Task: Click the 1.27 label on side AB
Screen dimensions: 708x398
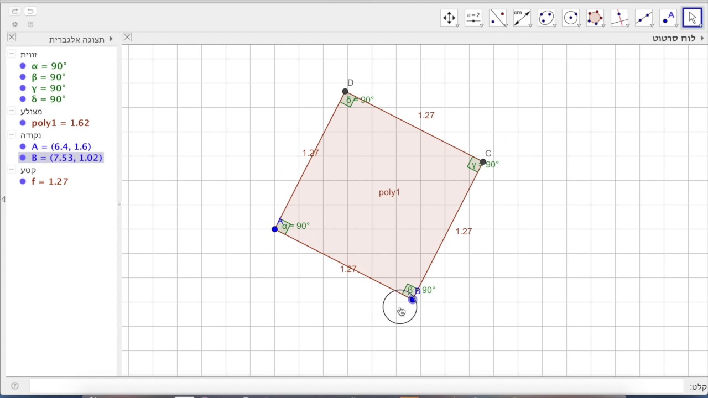Action: pyautogui.click(x=348, y=269)
